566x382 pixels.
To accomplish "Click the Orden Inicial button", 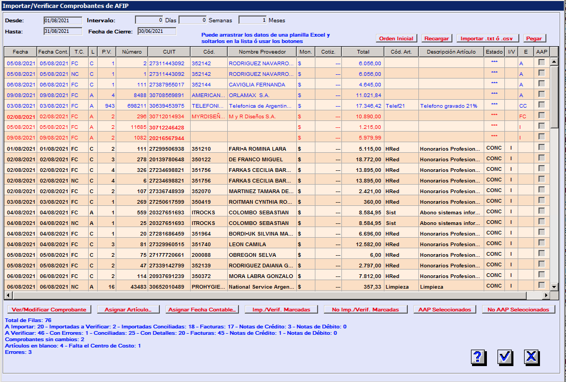I will (x=396, y=39).
